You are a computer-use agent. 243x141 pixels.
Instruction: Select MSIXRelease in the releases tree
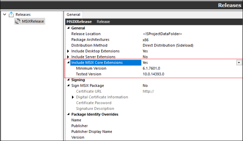[32, 21]
